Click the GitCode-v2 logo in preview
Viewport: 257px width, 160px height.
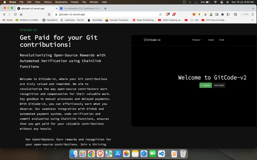pyautogui.click(x=152, y=40)
